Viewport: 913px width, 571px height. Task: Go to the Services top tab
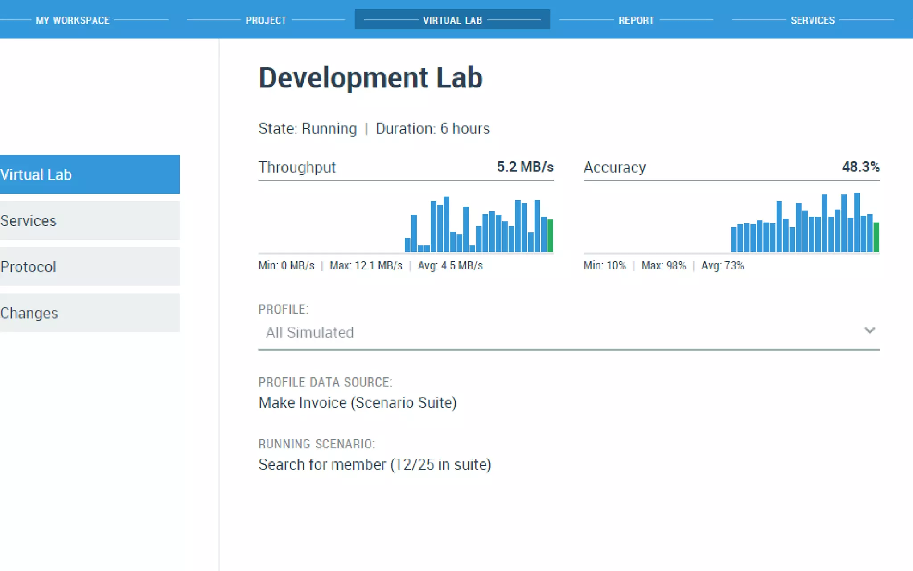(x=812, y=21)
